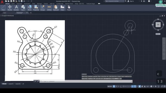Switch to the View ribbon tab
The image size is (166, 93).
pyautogui.click(x=33, y=4)
